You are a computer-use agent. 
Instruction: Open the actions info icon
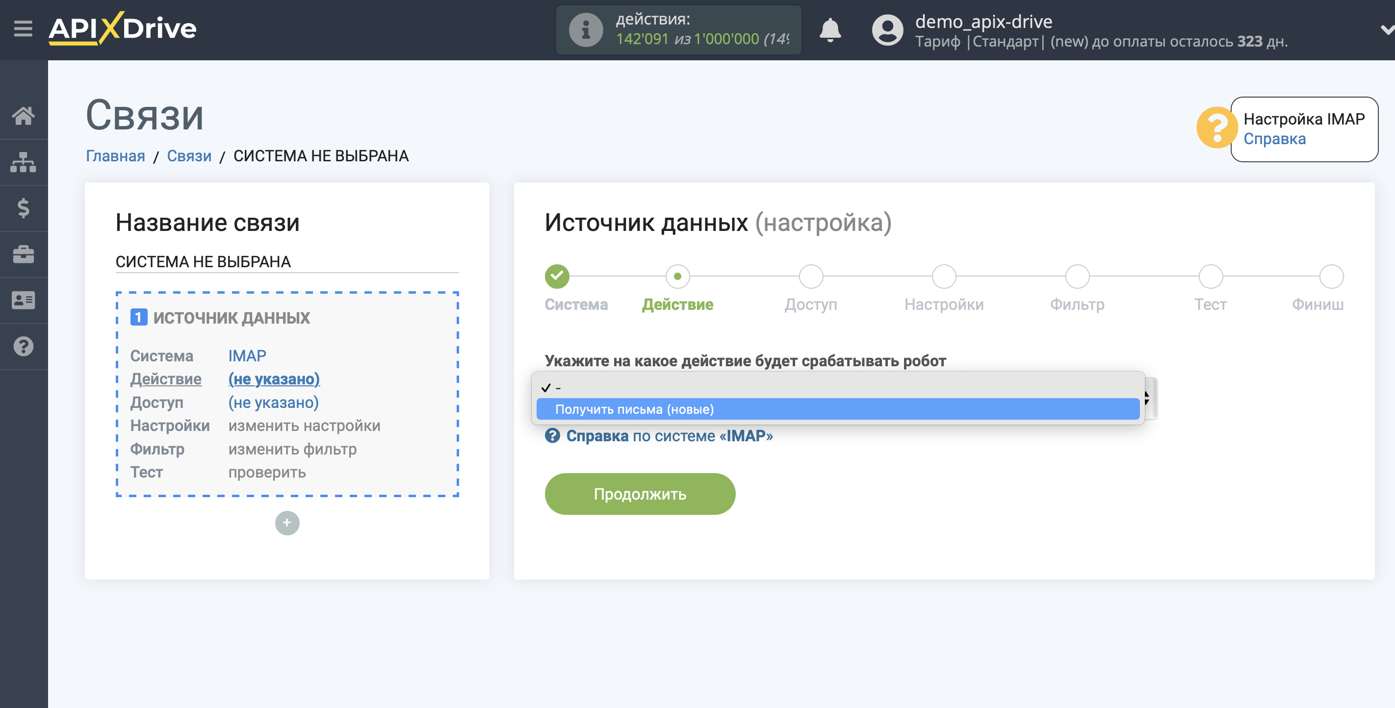(x=585, y=30)
